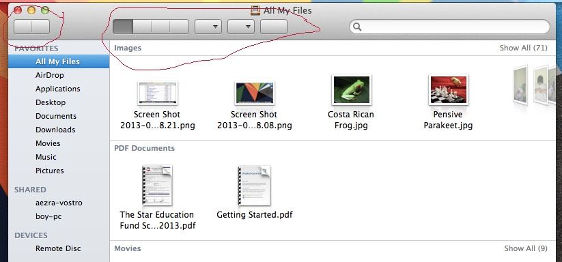The image size is (562, 262).
Task: Select the Pensive Parakeet.jpg thumbnail
Action: click(x=448, y=89)
